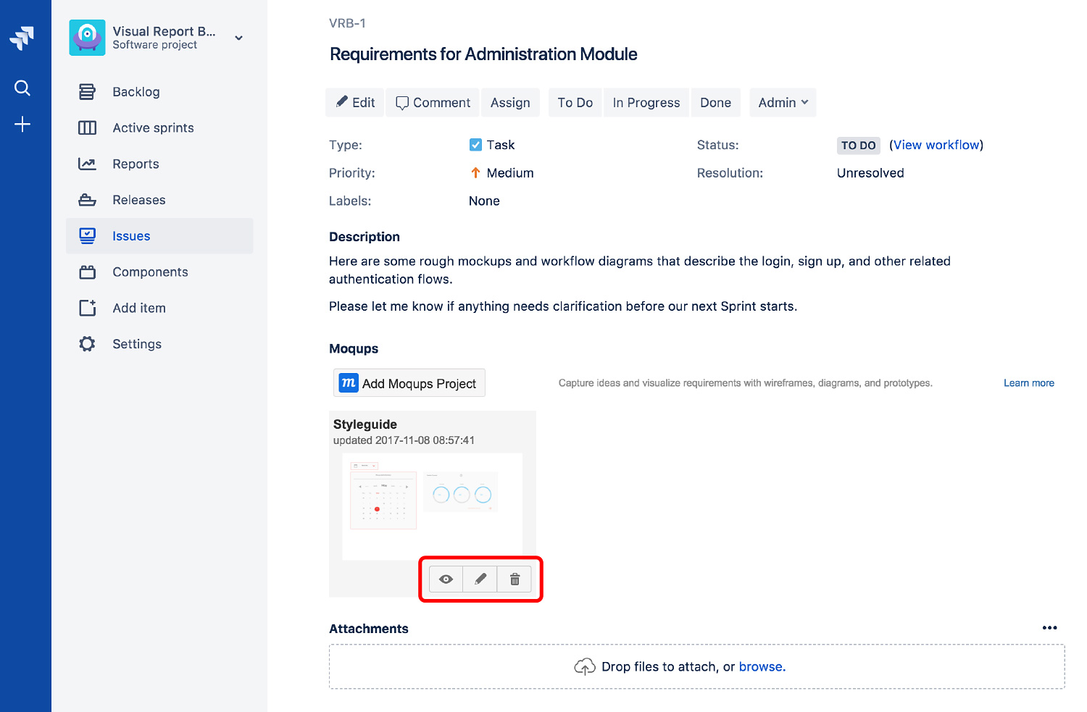Image resolution: width=1087 pixels, height=712 pixels.
Task: Click the Task type checkbox
Action: coord(476,144)
